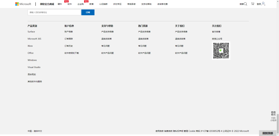Select 咨询享优惠 in the top navigation
This screenshot has width=279, height=136.
click(x=162, y=4)
